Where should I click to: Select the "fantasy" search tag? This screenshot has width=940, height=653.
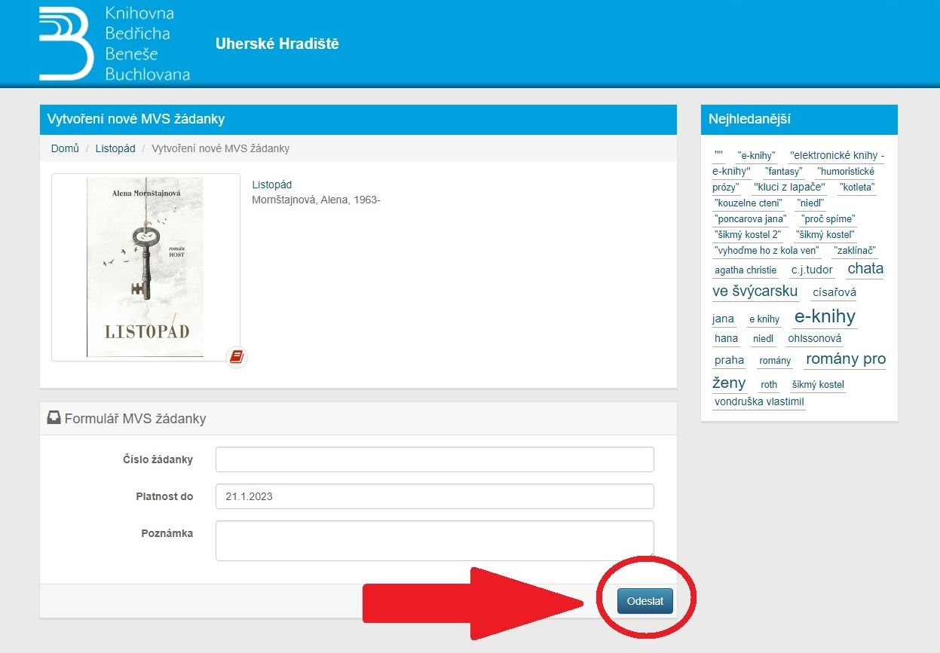pyautogui.click(x=784, y=172)
